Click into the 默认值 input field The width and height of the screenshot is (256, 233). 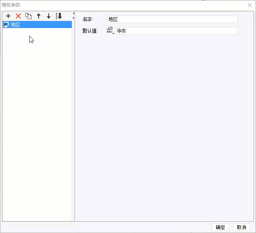pyautogui.click(x=177, y=31)
